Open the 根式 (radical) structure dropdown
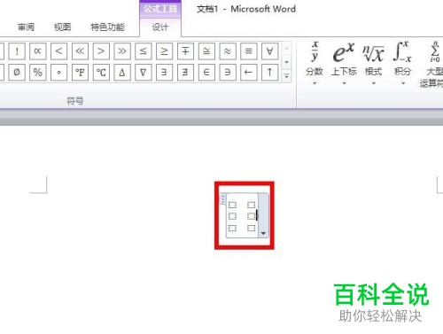Screen dimensions: 443x334 [x=374, y=64]
